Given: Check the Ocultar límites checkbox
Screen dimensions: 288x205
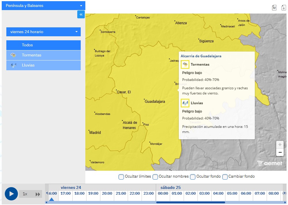Looking at the screenshot, I should point(121,176).
